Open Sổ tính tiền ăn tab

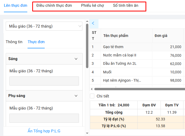coord(125,5)
